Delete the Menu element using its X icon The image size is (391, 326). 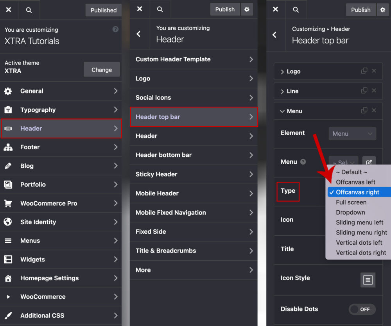coord(374,111)
